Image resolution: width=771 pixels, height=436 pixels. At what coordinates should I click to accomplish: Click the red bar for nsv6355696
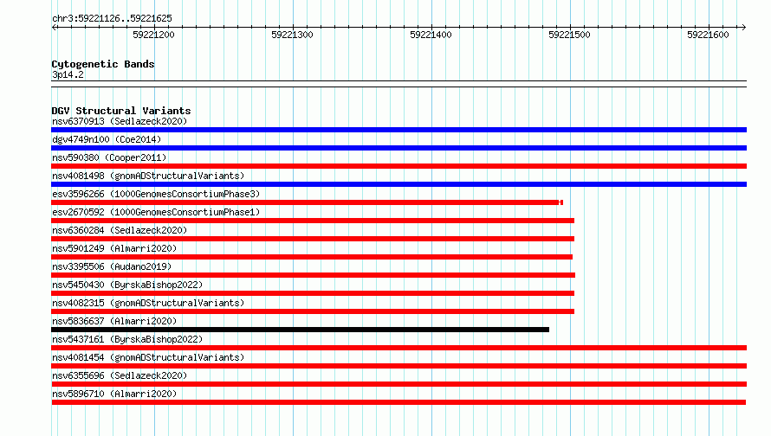click(x=398, y=384)
